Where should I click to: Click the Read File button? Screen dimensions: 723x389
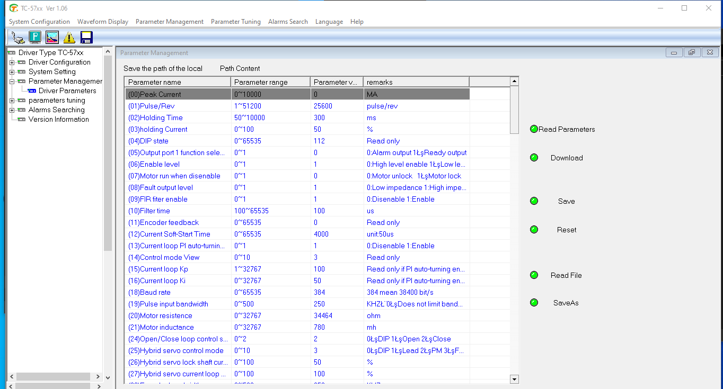[566, 275]
